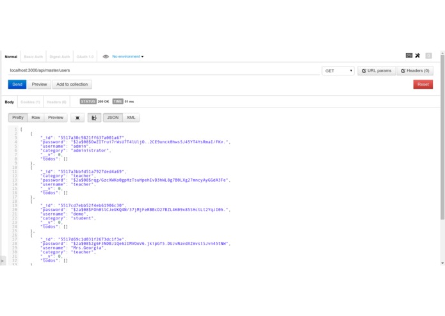This screenshot has width=445, height=316.
Task: Click the TIME label badge
Action: tap(118, 102)
